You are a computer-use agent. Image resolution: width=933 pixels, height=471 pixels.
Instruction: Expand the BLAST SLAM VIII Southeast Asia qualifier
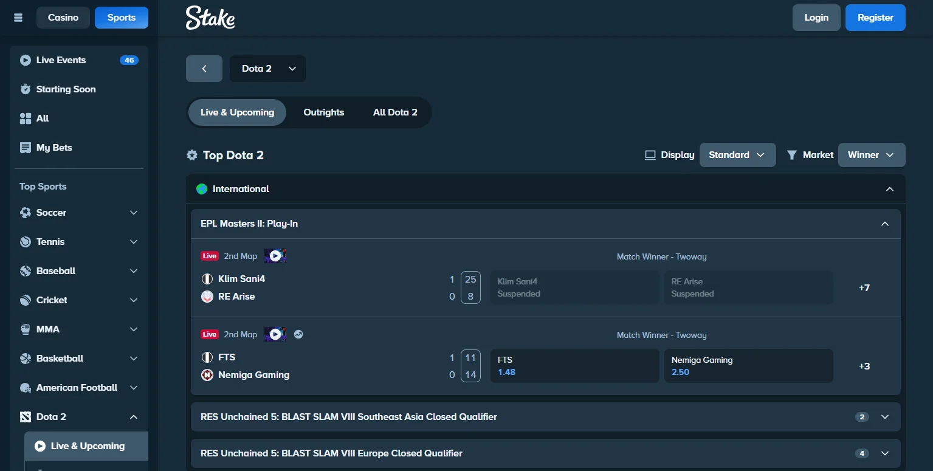[x=885, y=417]
